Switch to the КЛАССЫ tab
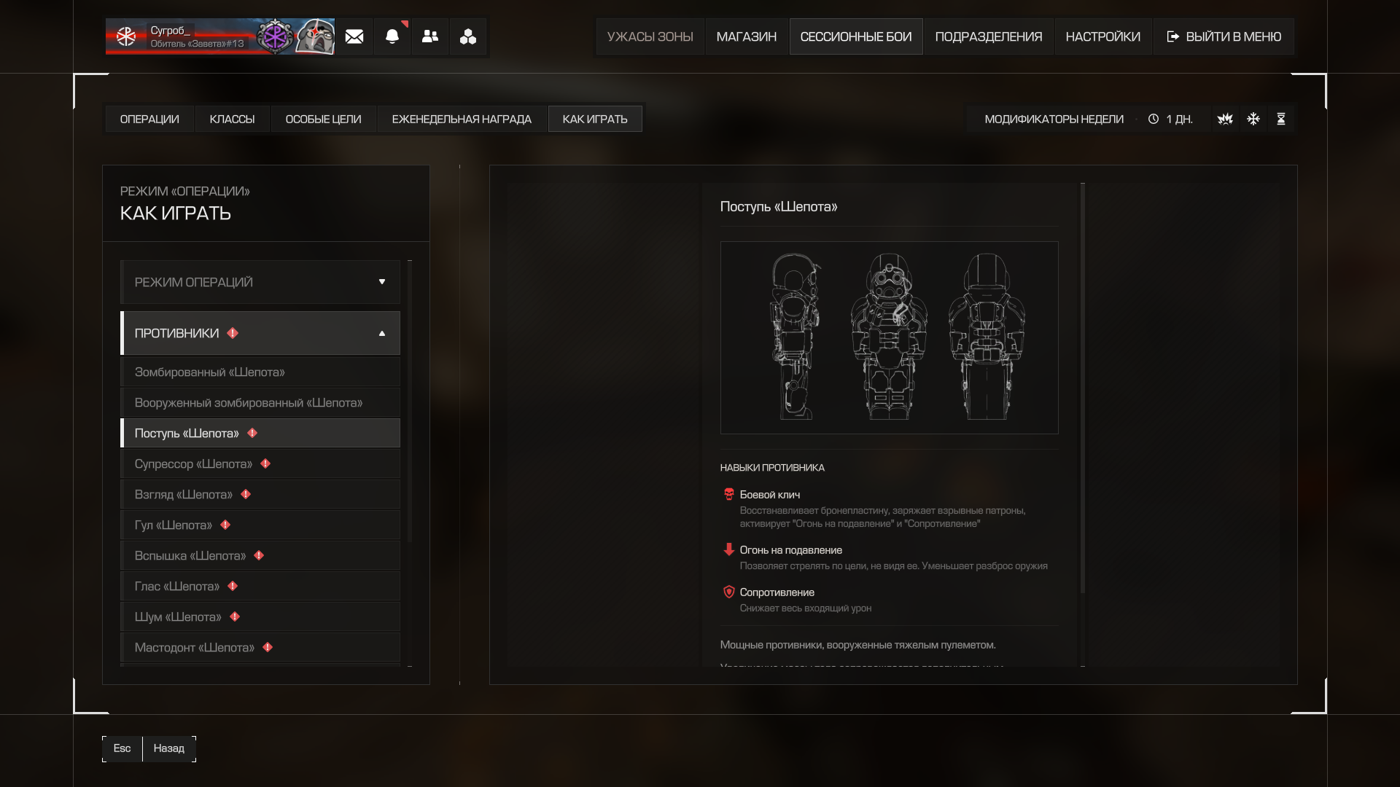This screenshot has width=1400, height=787. (x=232, y=119)
